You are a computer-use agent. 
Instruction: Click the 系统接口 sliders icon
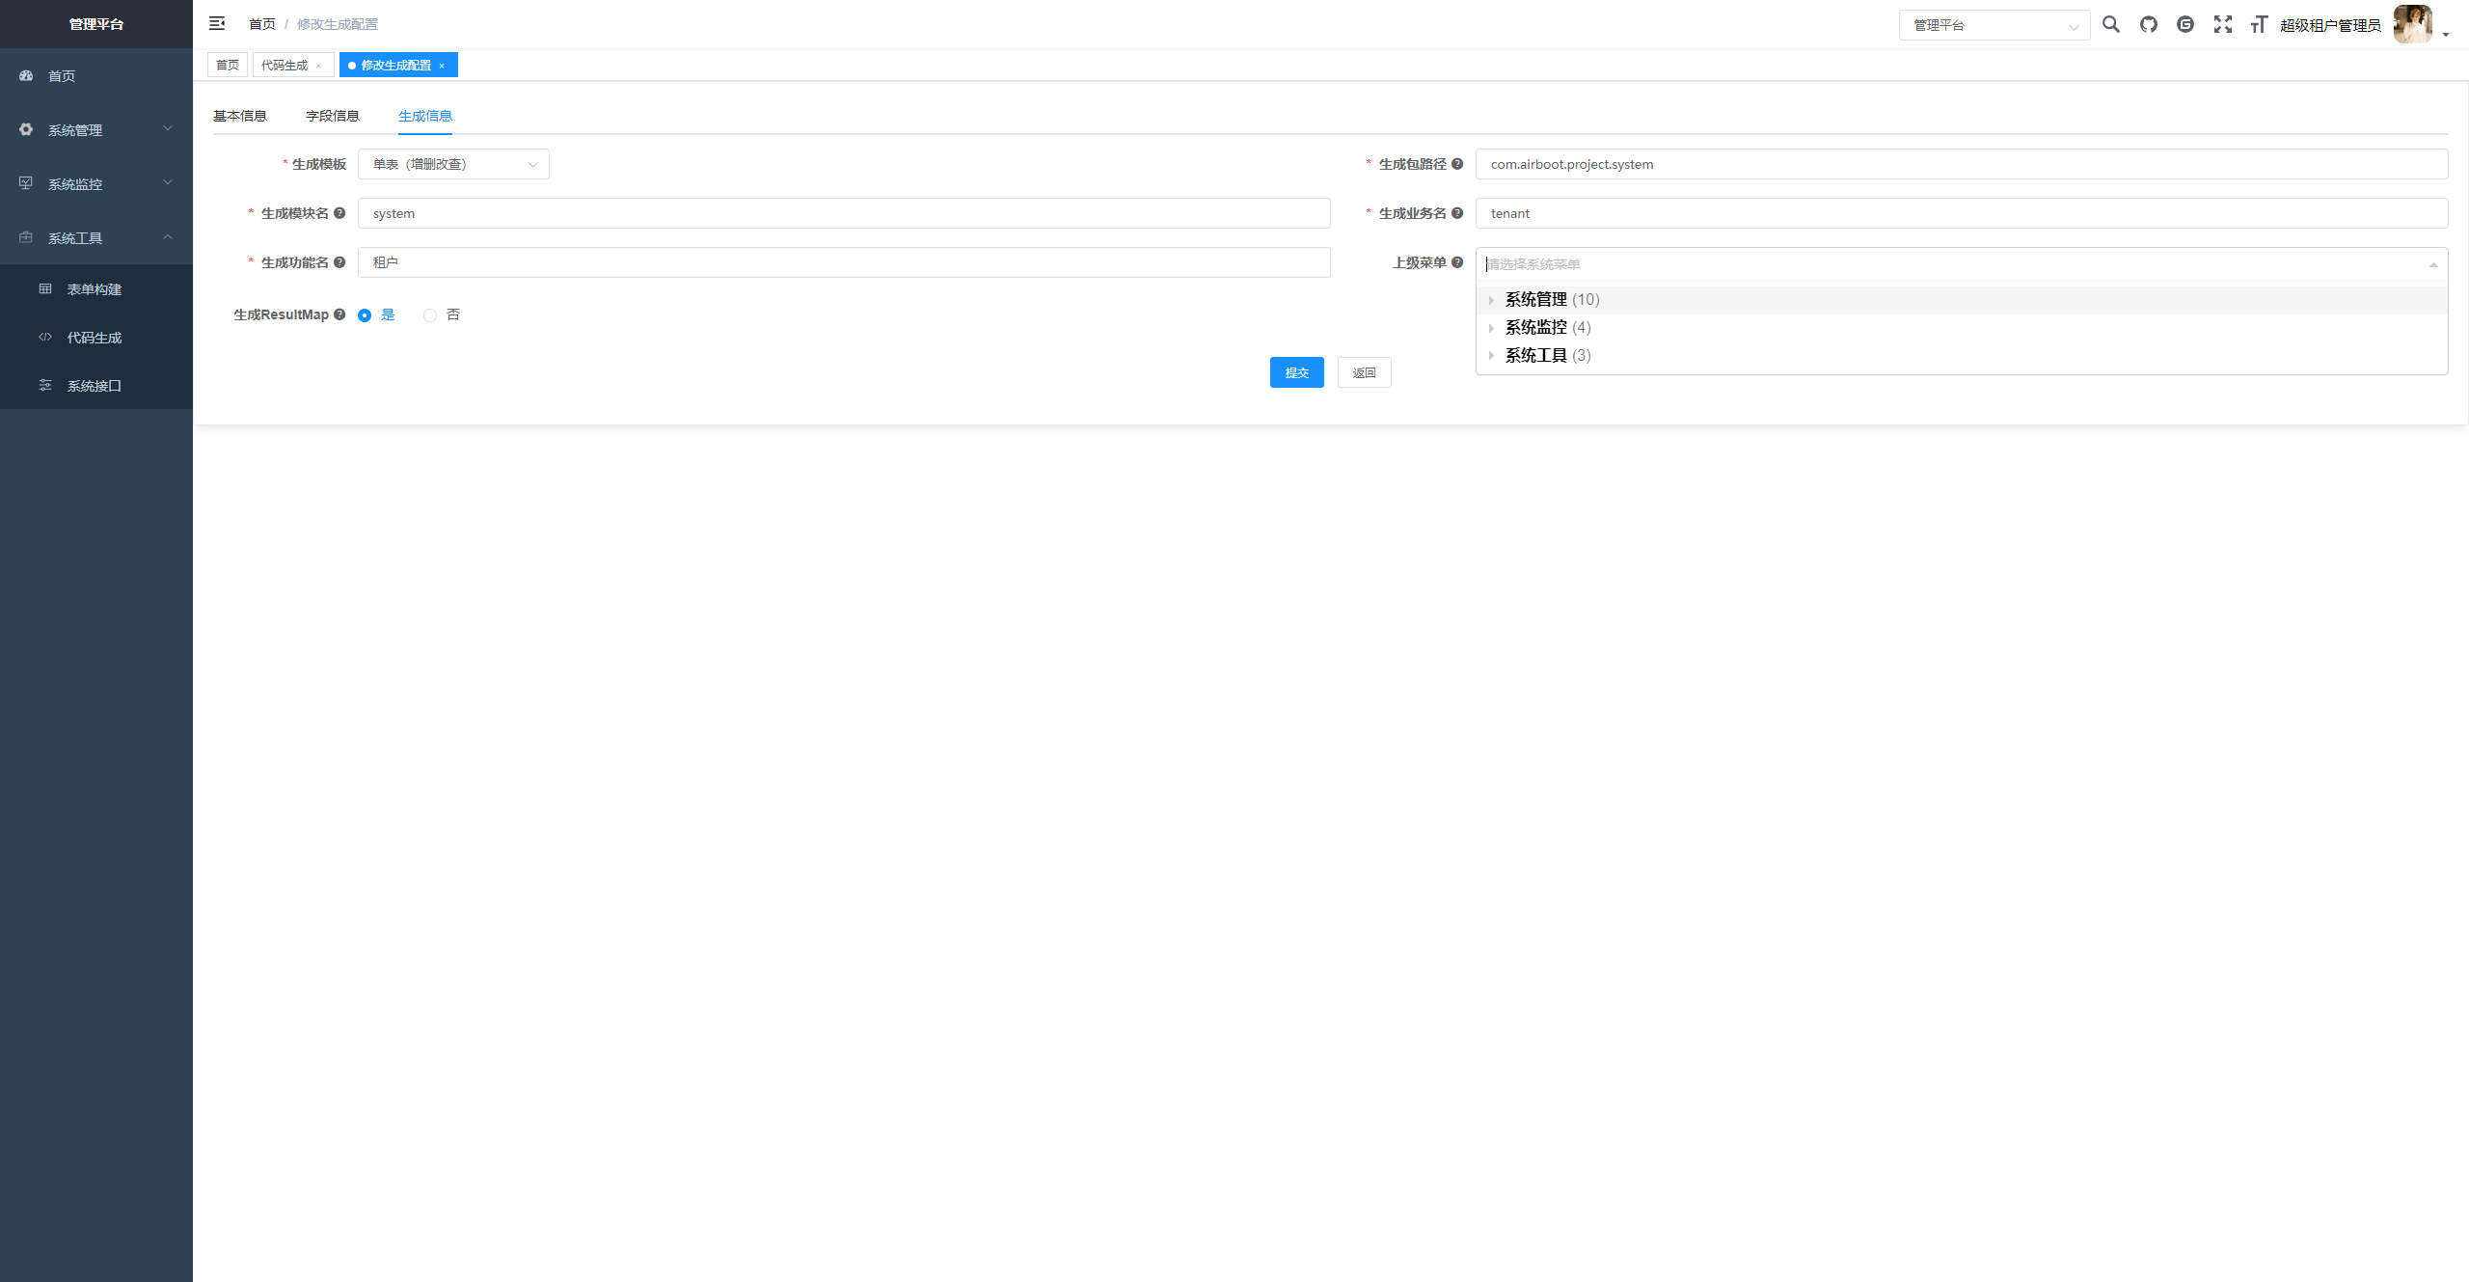point(45,385)
